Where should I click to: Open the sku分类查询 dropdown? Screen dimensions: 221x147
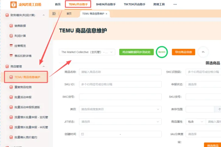[204, 134]
